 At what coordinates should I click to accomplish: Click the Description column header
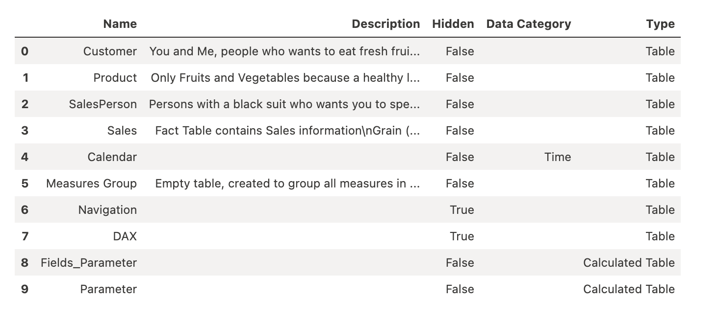pyautogui.click(x=386, y=24)
